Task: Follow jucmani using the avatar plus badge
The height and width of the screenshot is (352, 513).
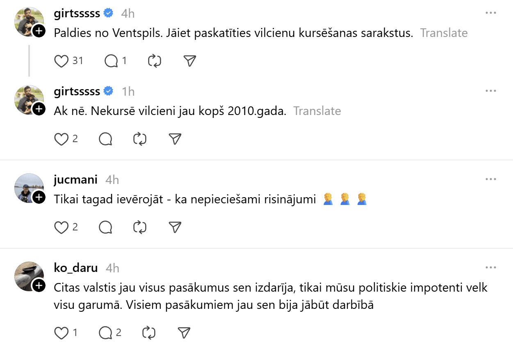Action: coord(39,198)
